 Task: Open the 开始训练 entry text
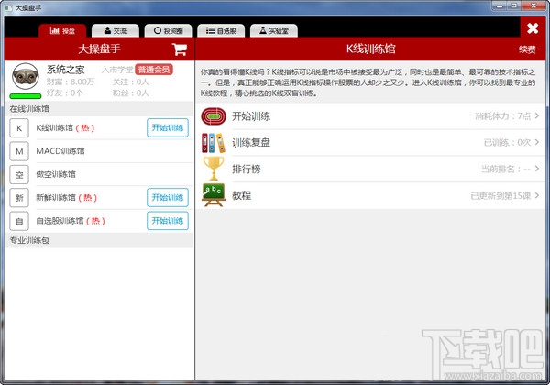251,116
